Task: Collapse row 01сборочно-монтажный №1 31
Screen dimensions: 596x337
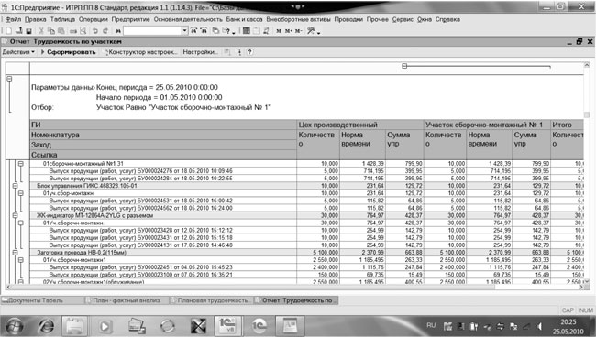Action: pyautogui.click(x=21, y=164)
